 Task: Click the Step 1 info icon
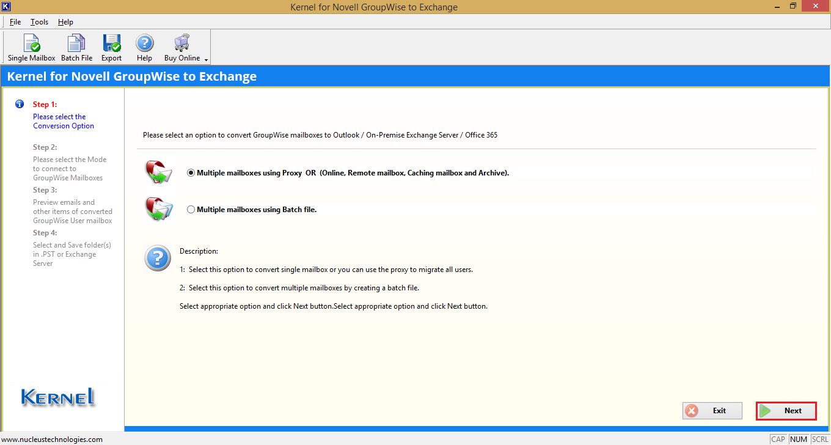pyautogui.click(x=20, y=105)
